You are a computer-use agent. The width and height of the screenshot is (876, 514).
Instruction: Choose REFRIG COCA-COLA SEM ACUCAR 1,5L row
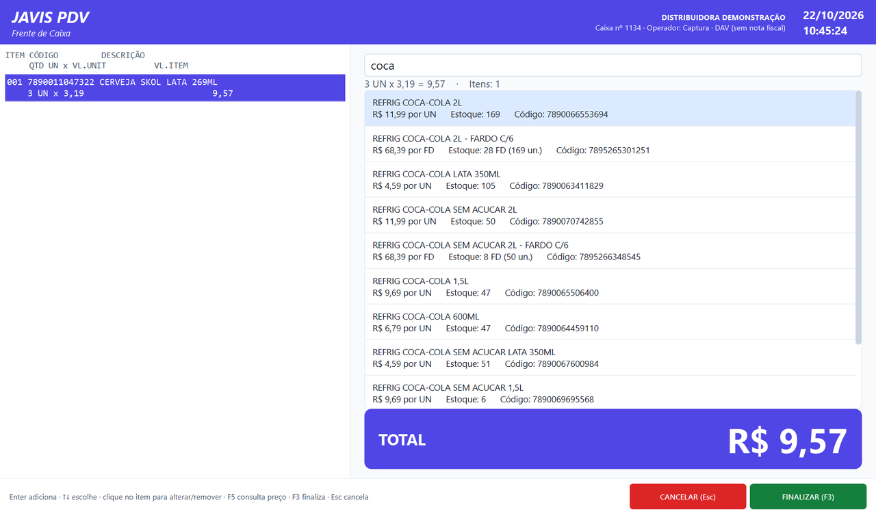coord(610,392)
